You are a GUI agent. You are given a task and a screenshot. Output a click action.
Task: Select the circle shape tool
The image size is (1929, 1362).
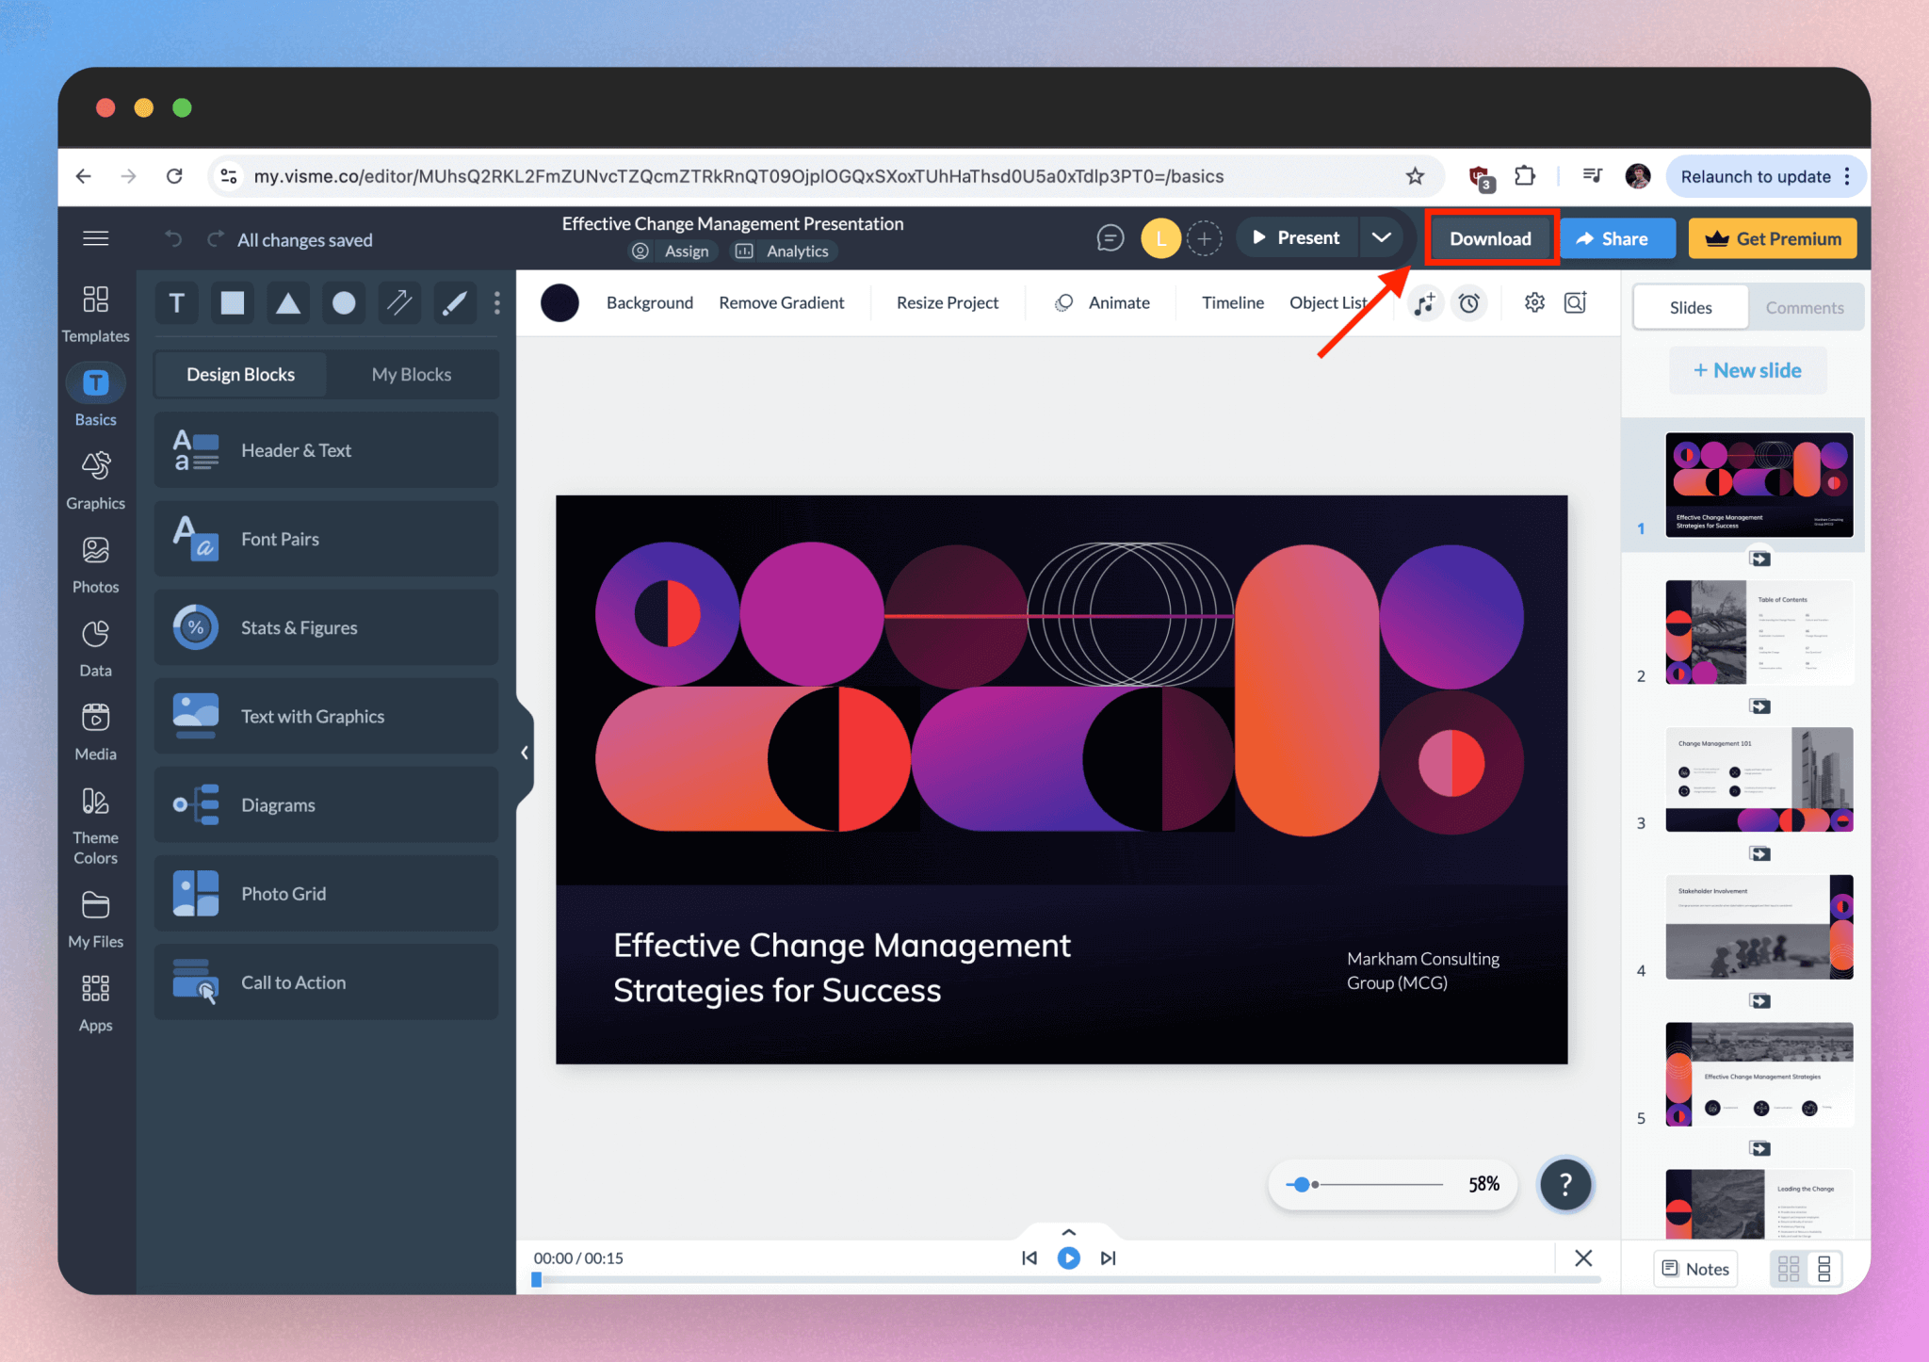[x=344, y=303]
